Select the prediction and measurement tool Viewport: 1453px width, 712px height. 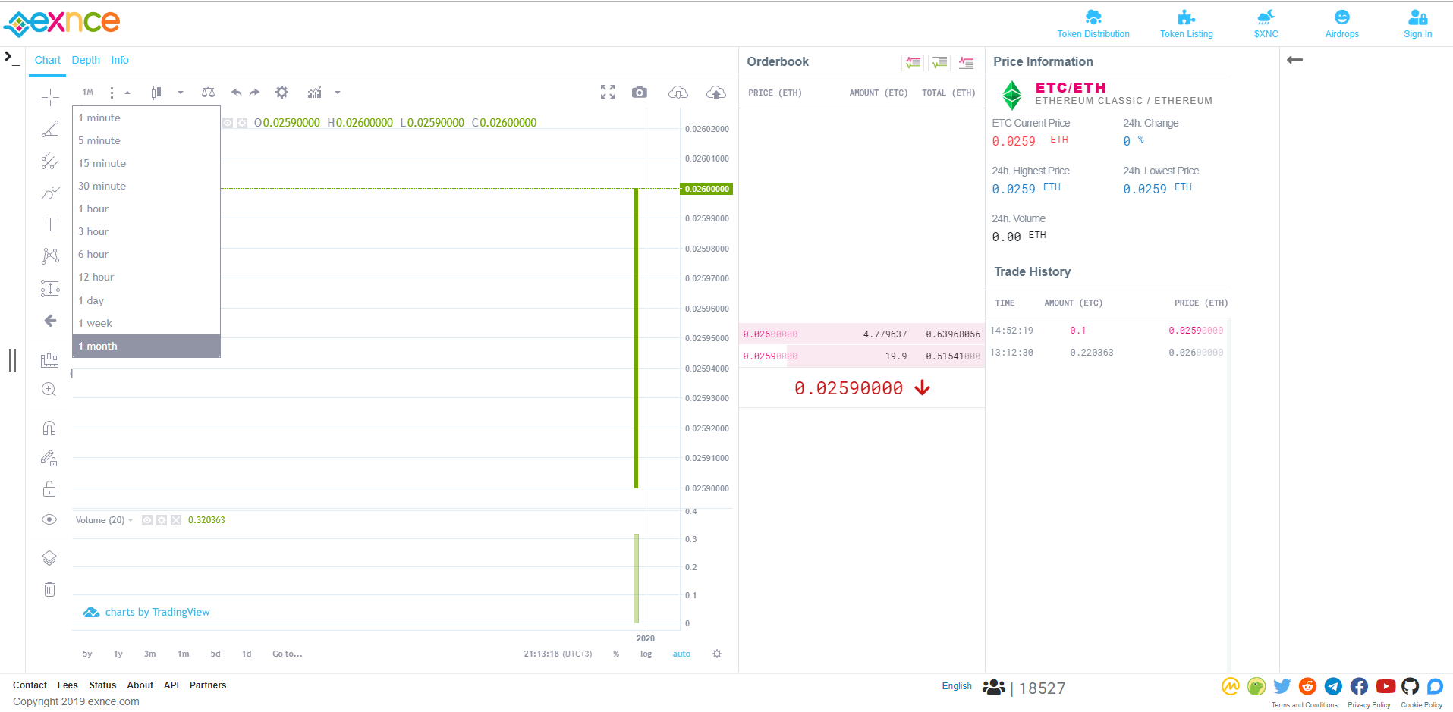pyautogui.click(x=50, y=288)
